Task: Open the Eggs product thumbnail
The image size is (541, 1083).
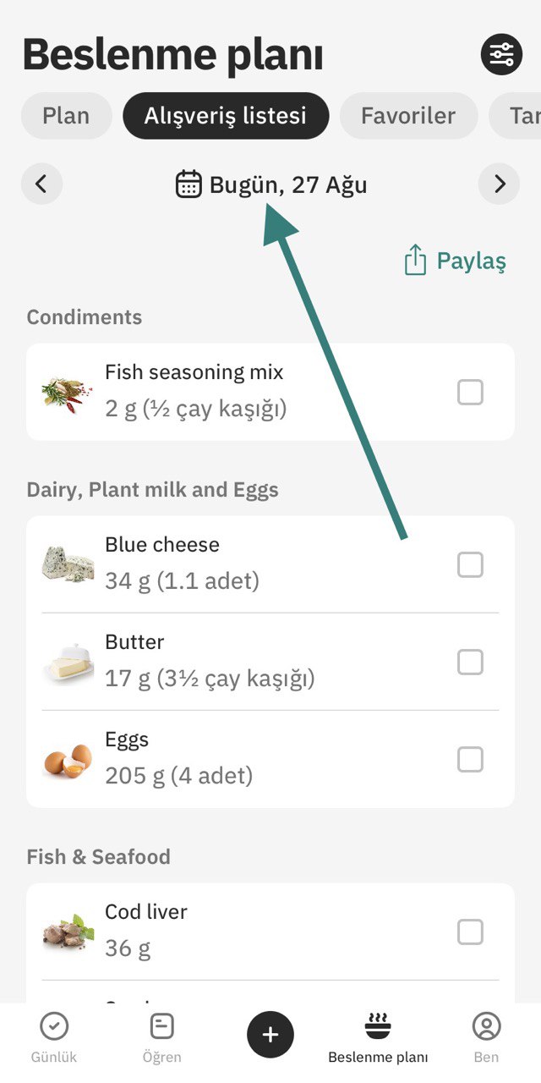Action: (x=68, y=759)
